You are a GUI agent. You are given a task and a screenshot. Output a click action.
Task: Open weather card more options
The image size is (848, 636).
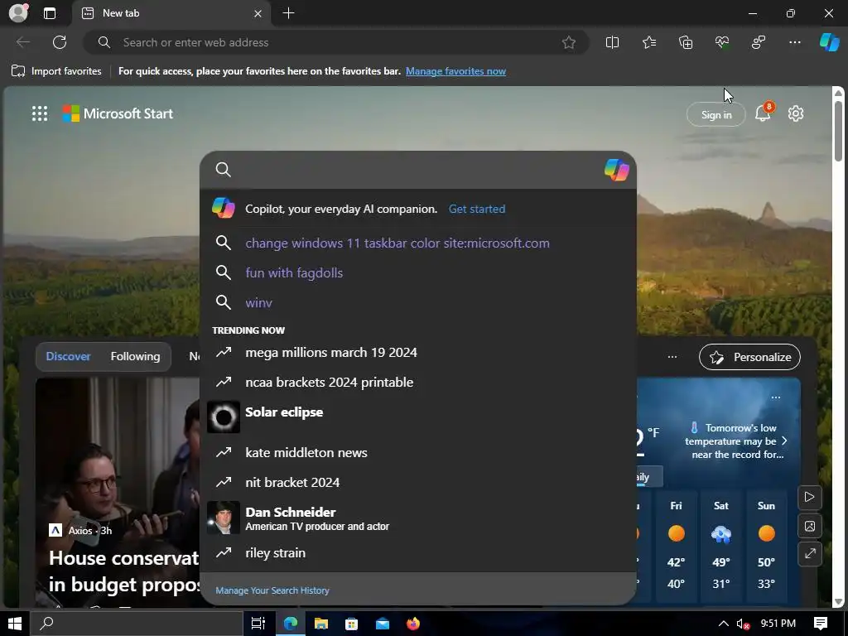775,397
